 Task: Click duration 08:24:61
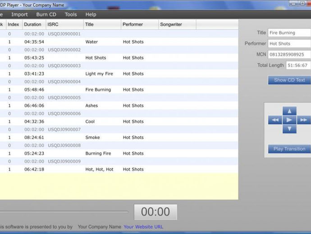(x=34, y=137)
